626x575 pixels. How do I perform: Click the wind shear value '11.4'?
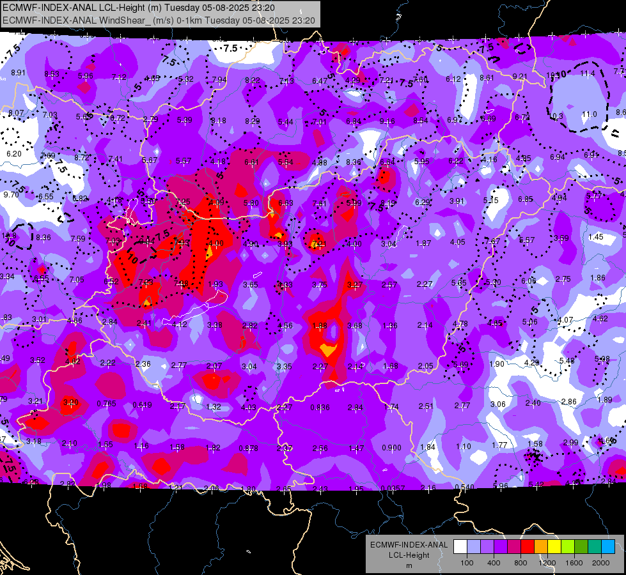click(x=588, y=73)
